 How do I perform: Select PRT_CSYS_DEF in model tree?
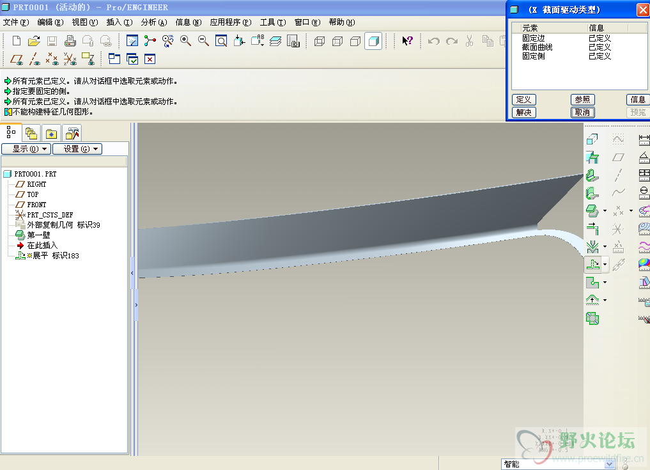50,215
